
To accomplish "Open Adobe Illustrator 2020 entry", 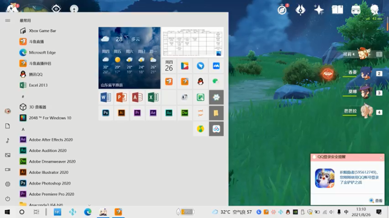I will 44,172.
